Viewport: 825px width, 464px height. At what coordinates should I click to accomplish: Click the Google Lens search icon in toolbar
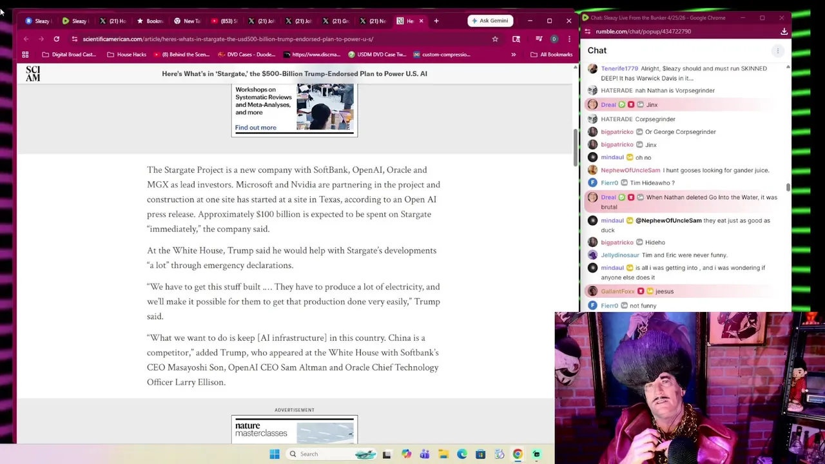point(516,39)
